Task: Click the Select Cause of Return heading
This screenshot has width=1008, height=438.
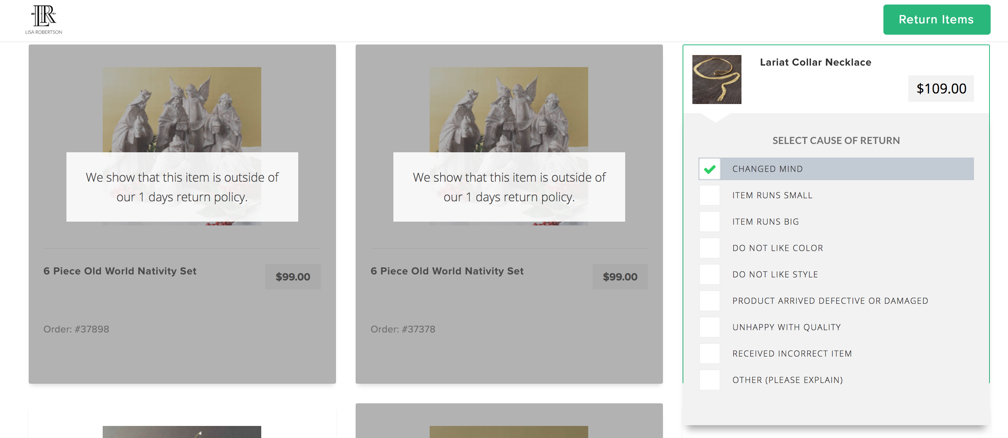Action: 836,141
